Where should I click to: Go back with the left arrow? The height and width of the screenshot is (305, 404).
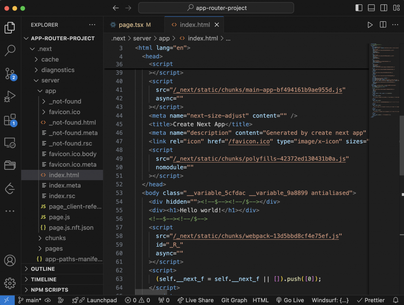[x=116, y=8]
